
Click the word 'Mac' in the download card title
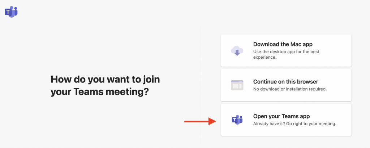pyautogui.click(x=295, y=44)
